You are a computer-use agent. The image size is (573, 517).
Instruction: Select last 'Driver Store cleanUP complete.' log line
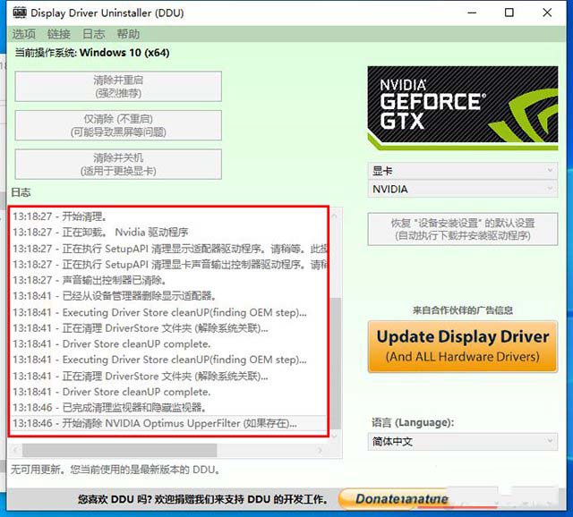[x=169, y=392]
